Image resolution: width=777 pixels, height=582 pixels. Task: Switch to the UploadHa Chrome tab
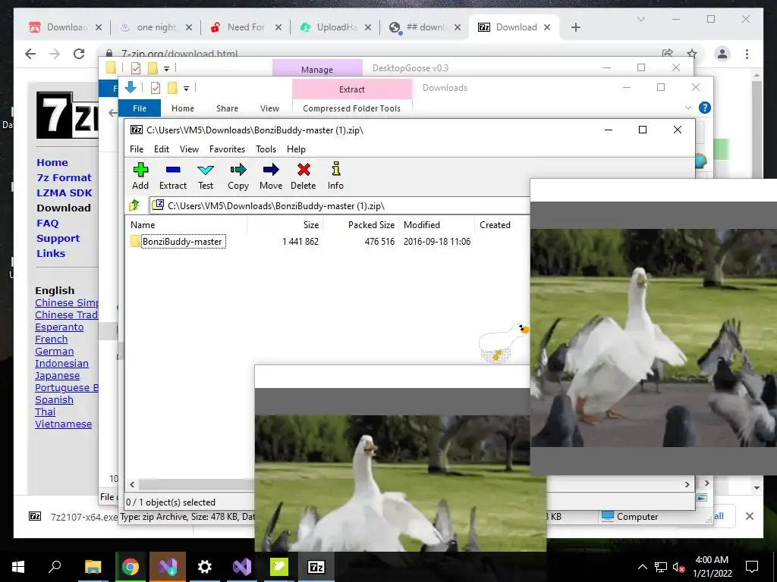pos(335,27)
